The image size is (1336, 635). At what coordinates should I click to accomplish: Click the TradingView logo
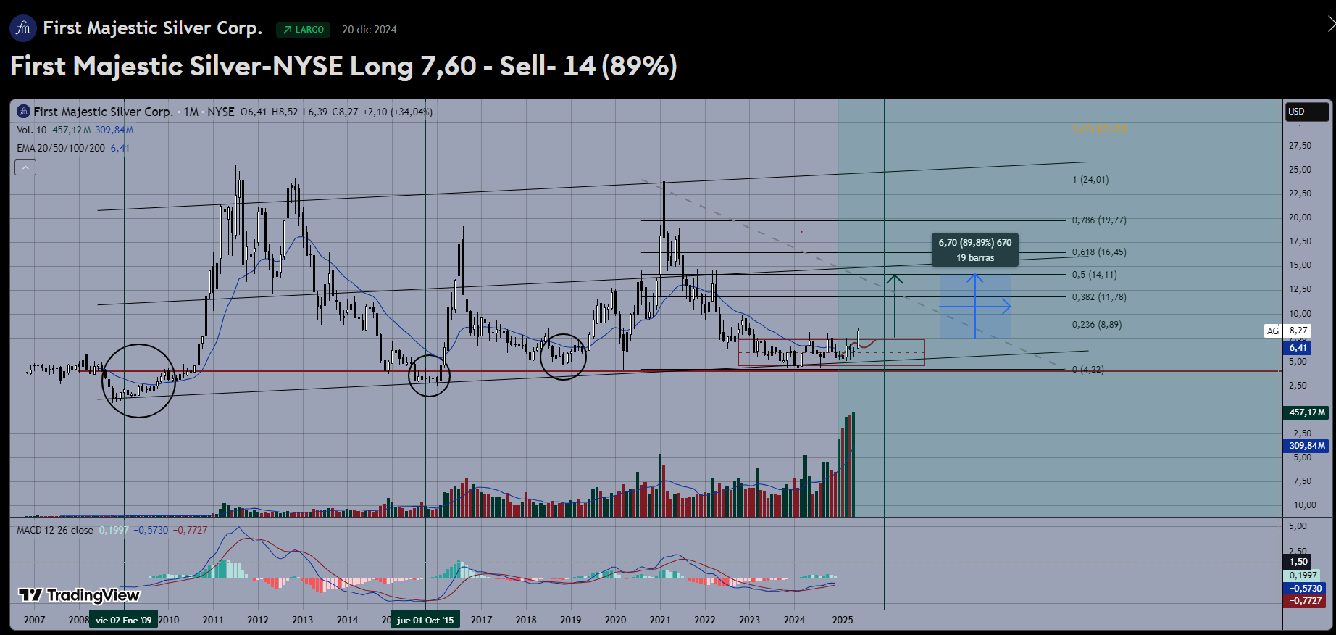(79, 595)
